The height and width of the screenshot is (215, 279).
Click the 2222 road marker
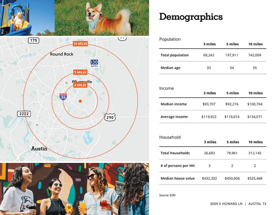click(24, 114)
